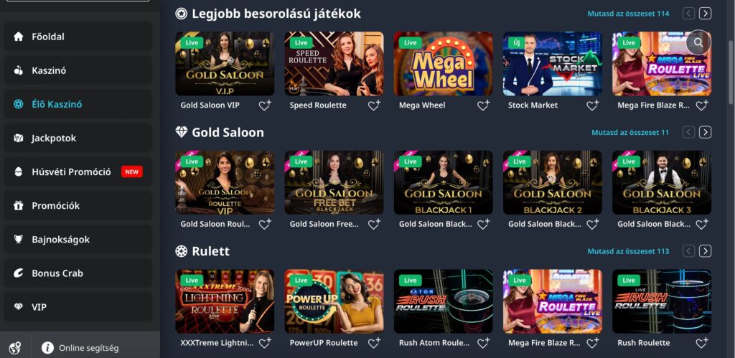Add Gold Saloon VIP to favorites

(x=265, y=105)
